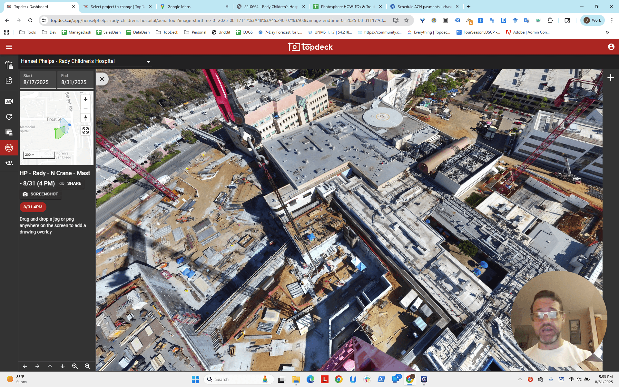Screen dimensions: 619x387
Task: Click the Windows Start button
Action: click(x=195, y=379)
